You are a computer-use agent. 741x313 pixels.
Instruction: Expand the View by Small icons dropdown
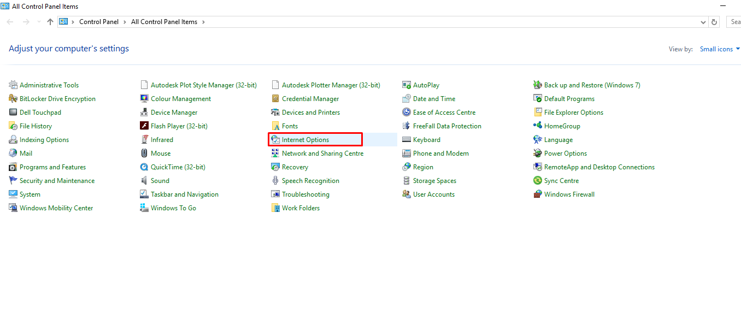tap(720, 49)
